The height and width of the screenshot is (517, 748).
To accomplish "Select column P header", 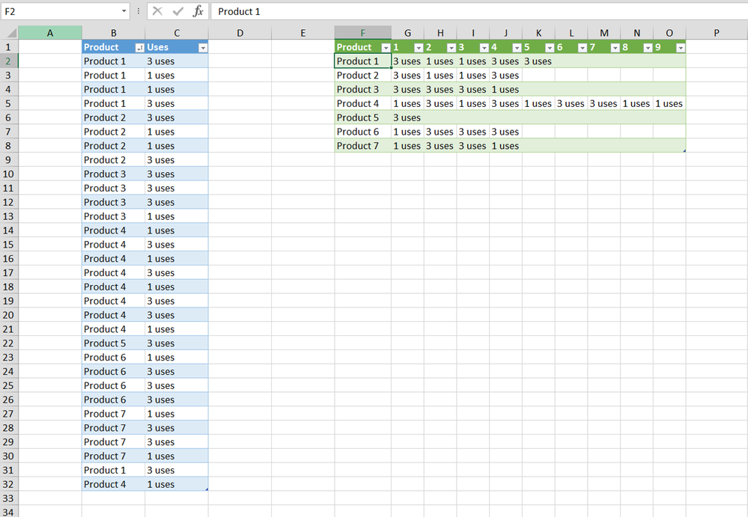I will 717,33.
